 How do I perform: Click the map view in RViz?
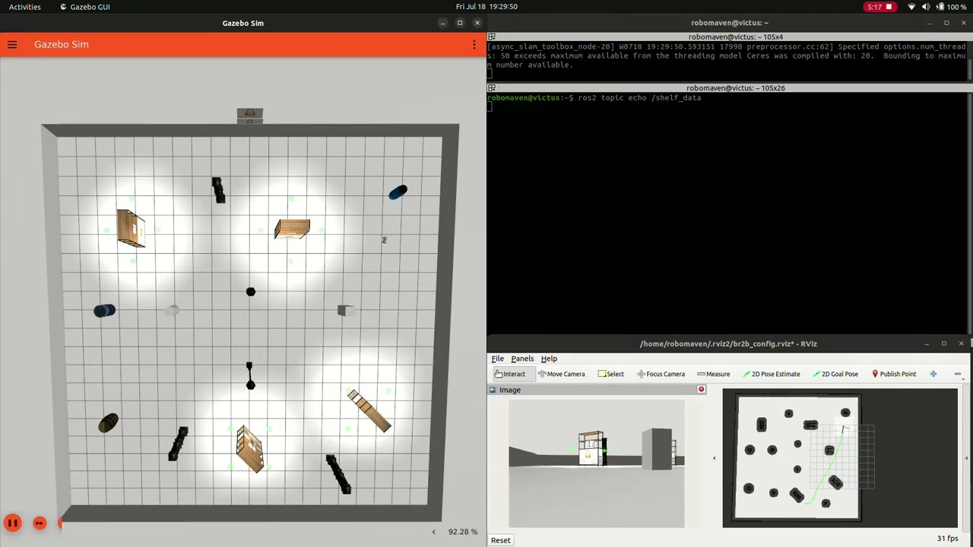840,457
